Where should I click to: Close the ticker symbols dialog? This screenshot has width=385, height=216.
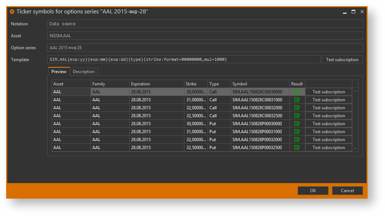click(x=362, y=12)
